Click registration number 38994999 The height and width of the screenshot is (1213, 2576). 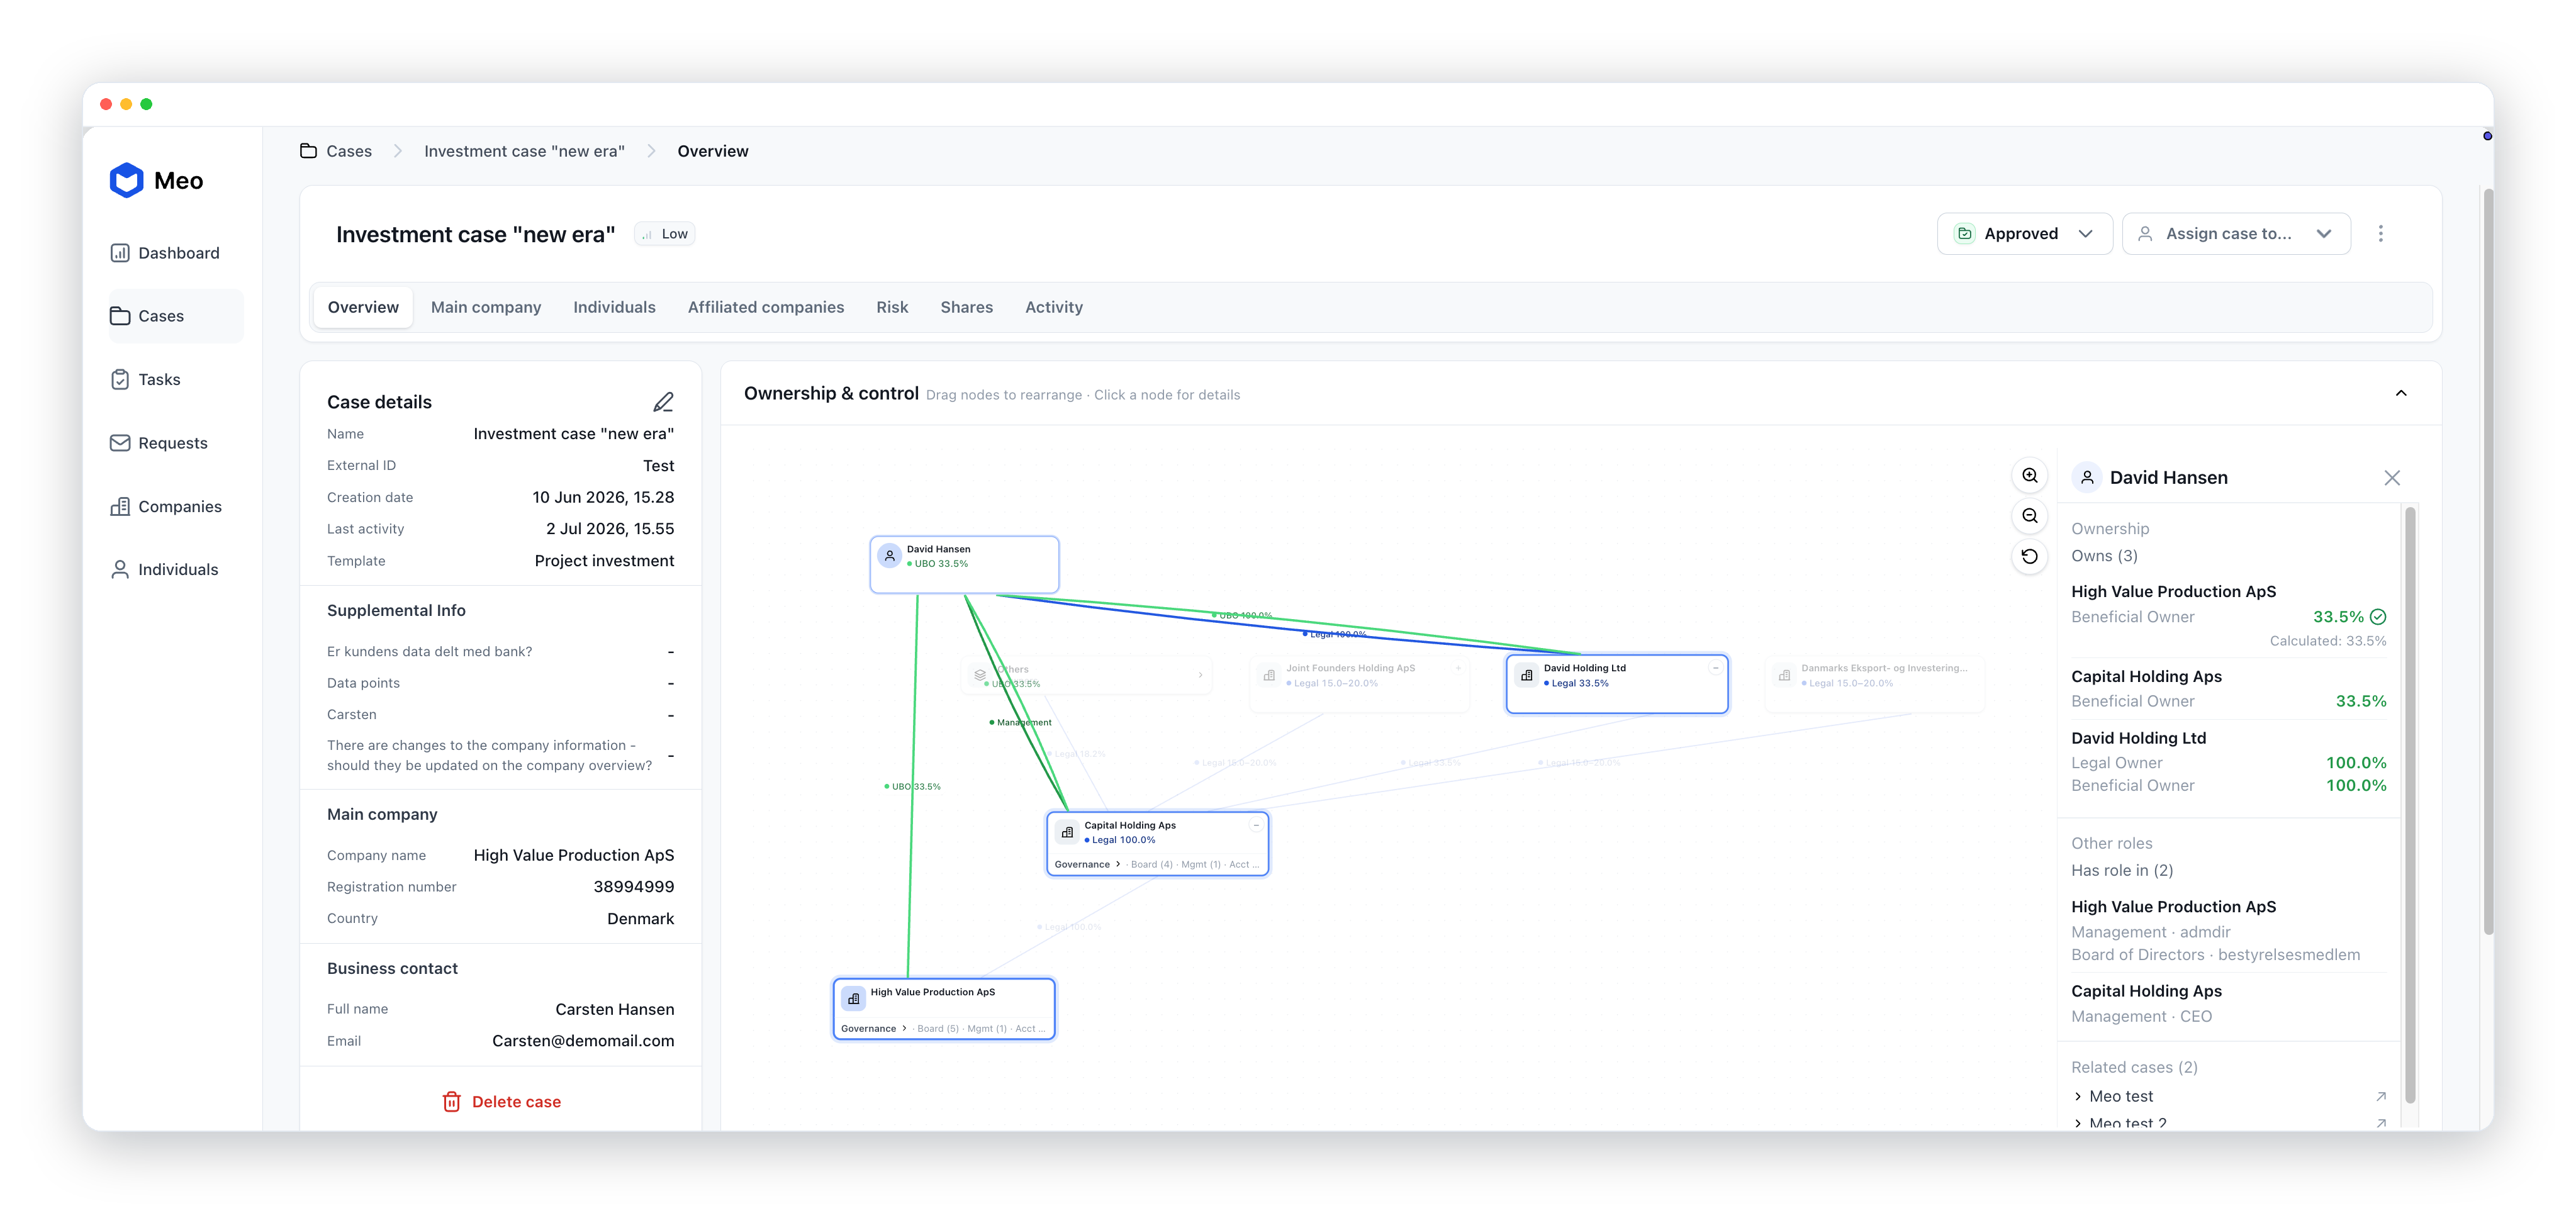[634, 887]
